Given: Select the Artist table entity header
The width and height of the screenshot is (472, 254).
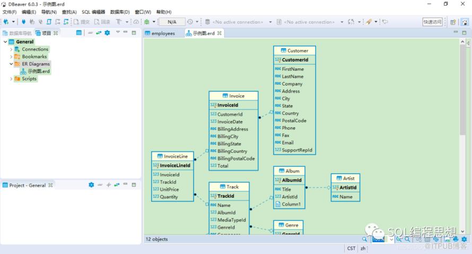Looking at the screenshot, I should [345, 178].
